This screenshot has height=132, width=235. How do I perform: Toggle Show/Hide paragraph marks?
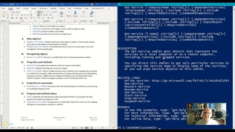click(x=52, y=18)
